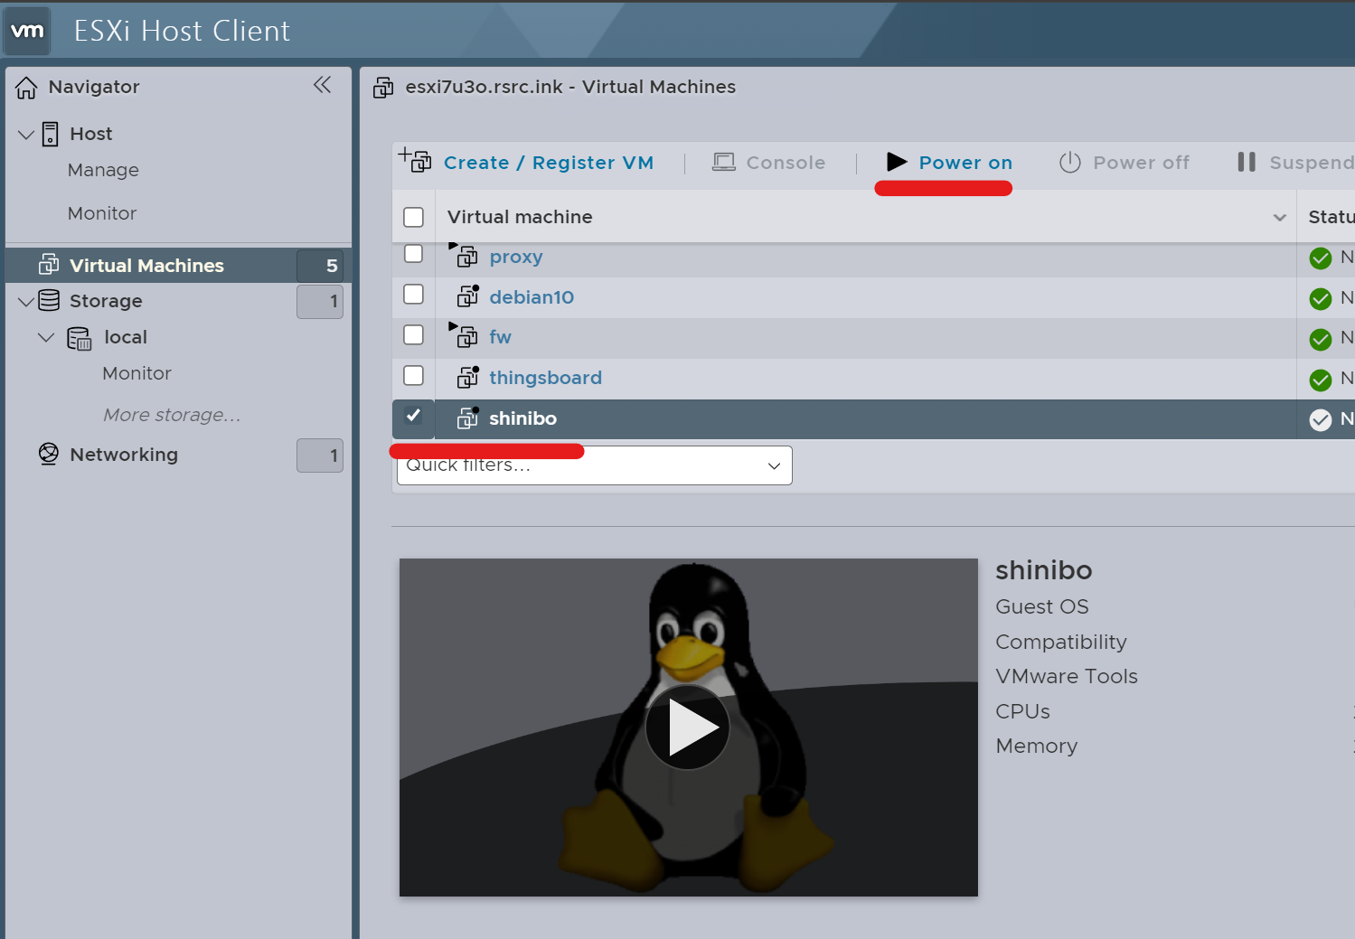Screen dimensions: 1355x939
Task: Open the shinibo VM link
Action: [522, 418]
